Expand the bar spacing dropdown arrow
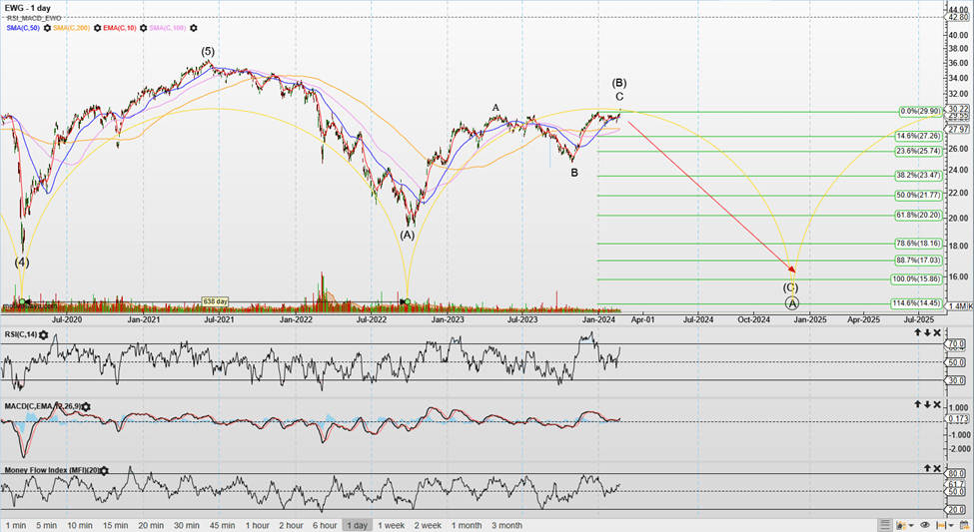 tap(951, 526)
